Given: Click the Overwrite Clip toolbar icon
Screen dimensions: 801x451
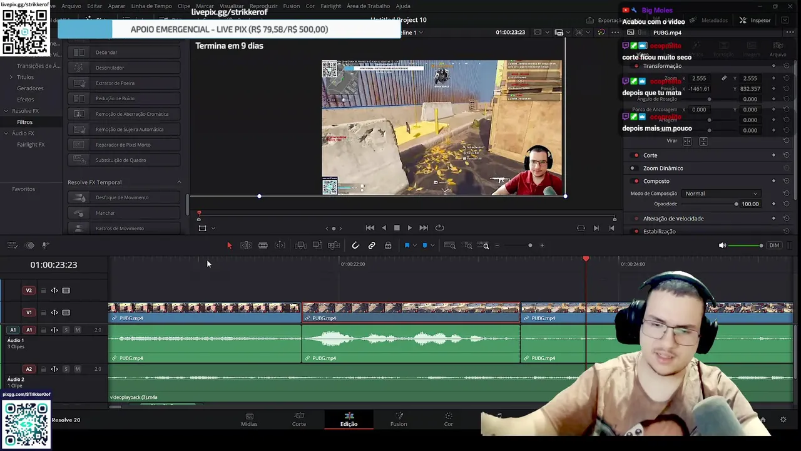Looking at the screenshot, I should tap(317, 246).
